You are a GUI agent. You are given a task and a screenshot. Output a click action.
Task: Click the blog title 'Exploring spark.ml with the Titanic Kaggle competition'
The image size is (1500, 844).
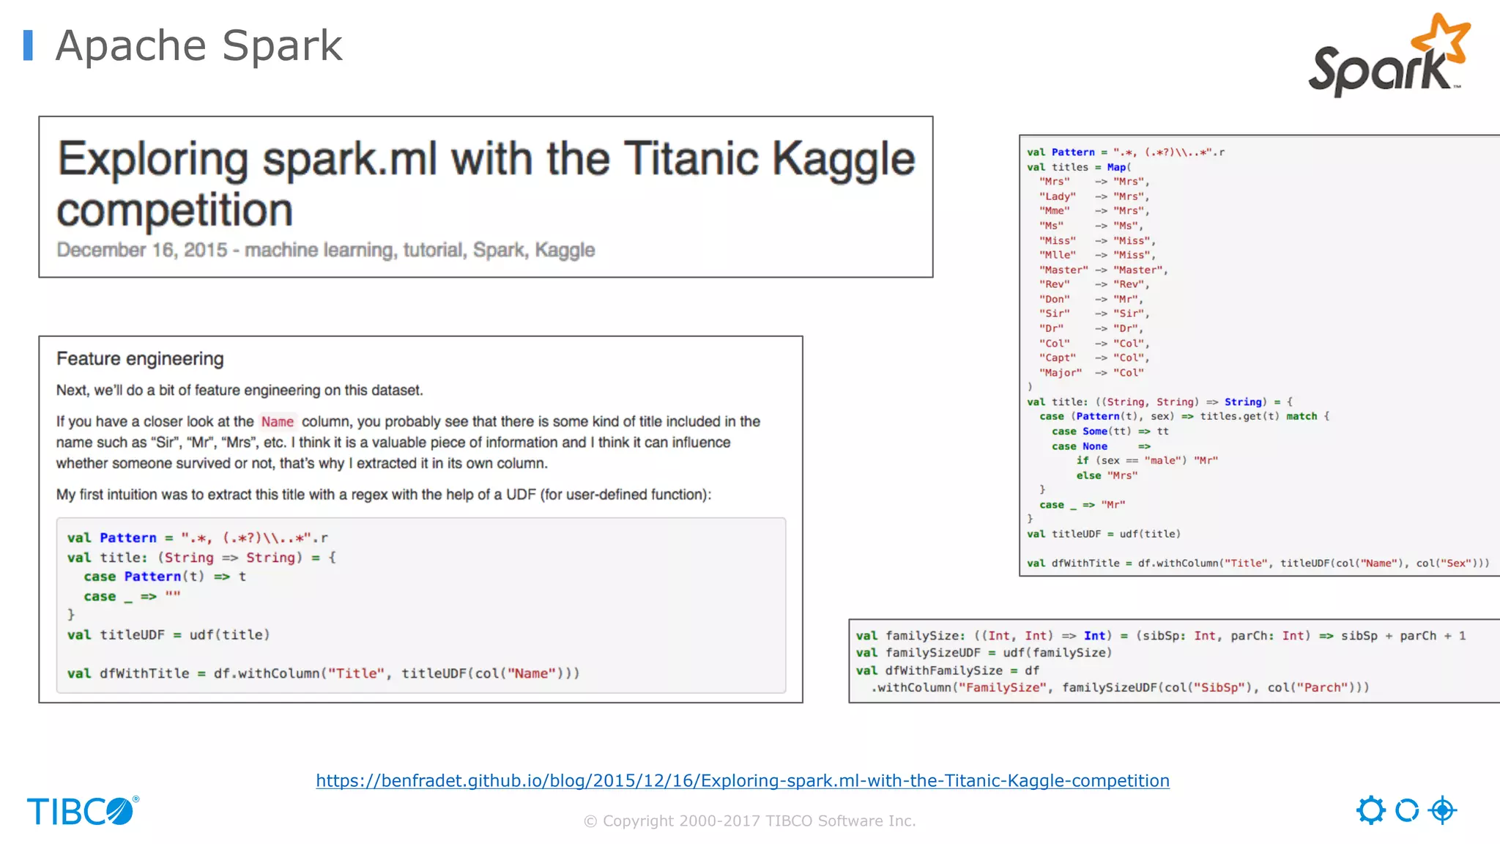[x=486, y=184]
